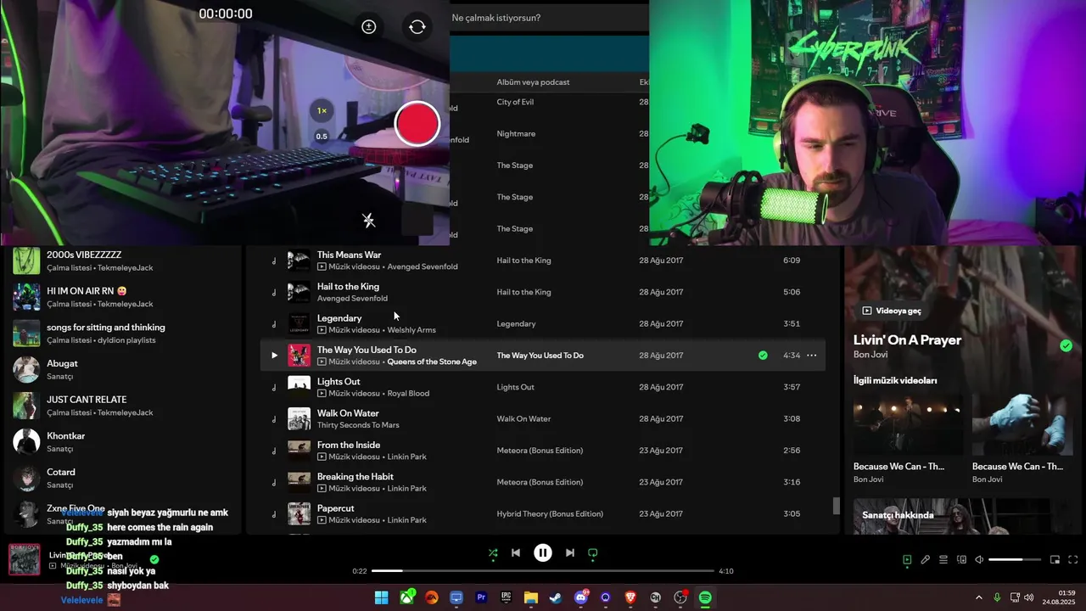
Task: Adjust the Spotify volume slider
Action: coord(1015,560)
